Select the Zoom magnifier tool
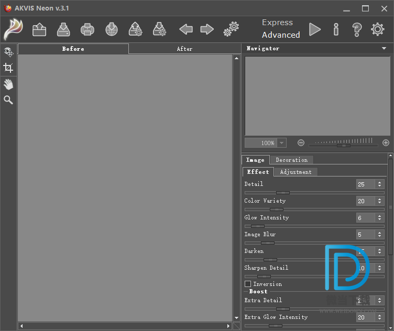 [x=8, y=100]
